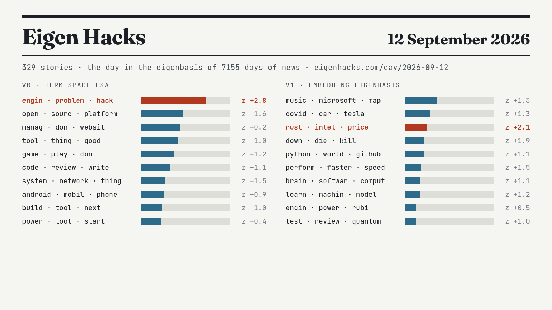Click the z +2.1 score value

click(517, 127)
